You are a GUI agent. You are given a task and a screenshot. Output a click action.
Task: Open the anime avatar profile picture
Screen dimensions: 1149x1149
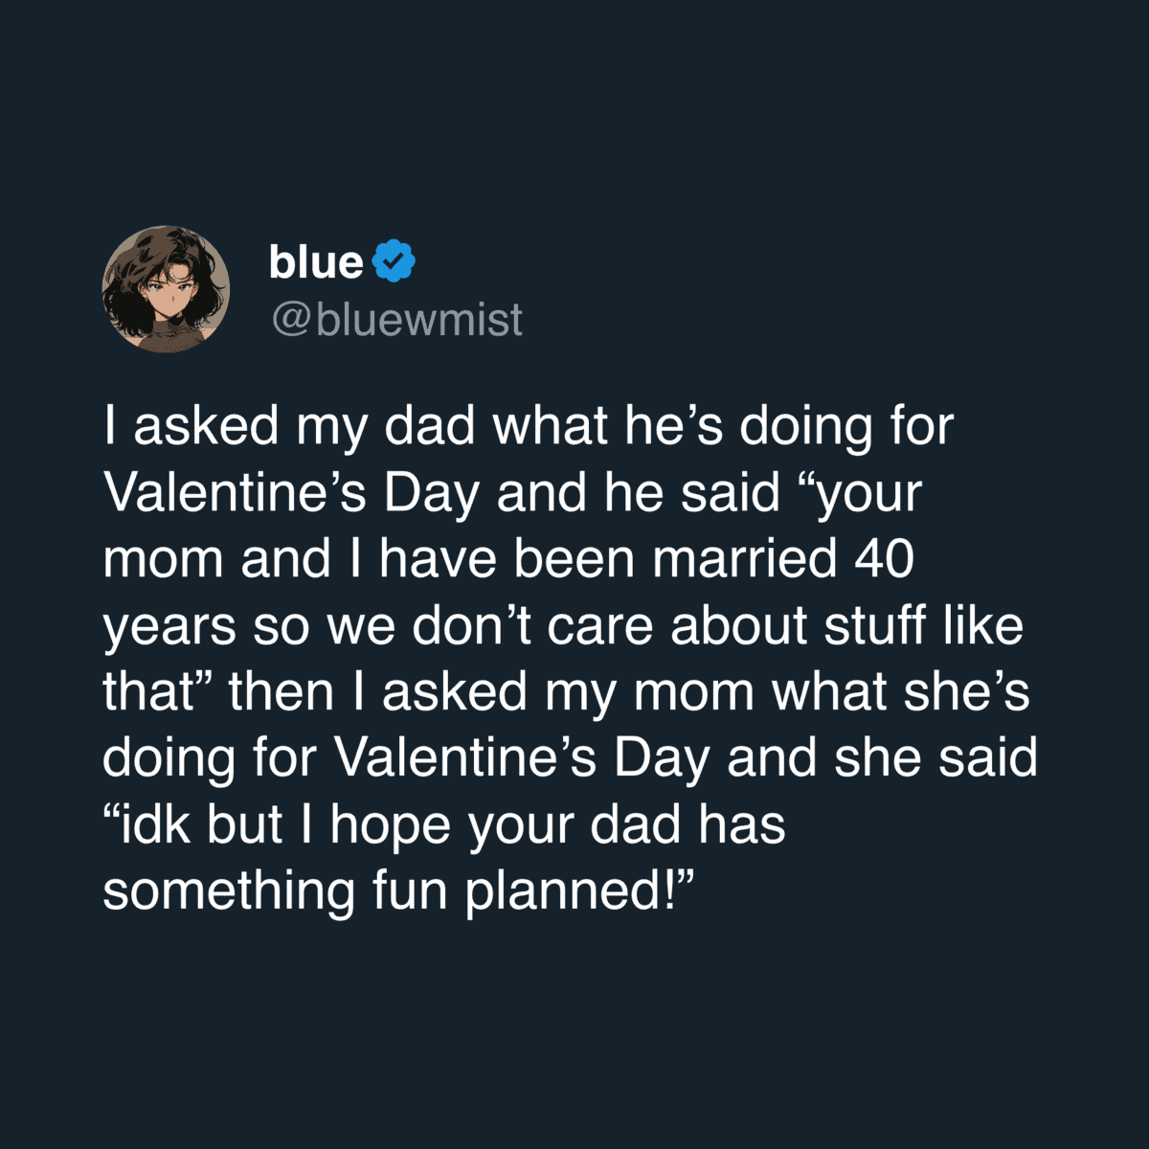166,289
